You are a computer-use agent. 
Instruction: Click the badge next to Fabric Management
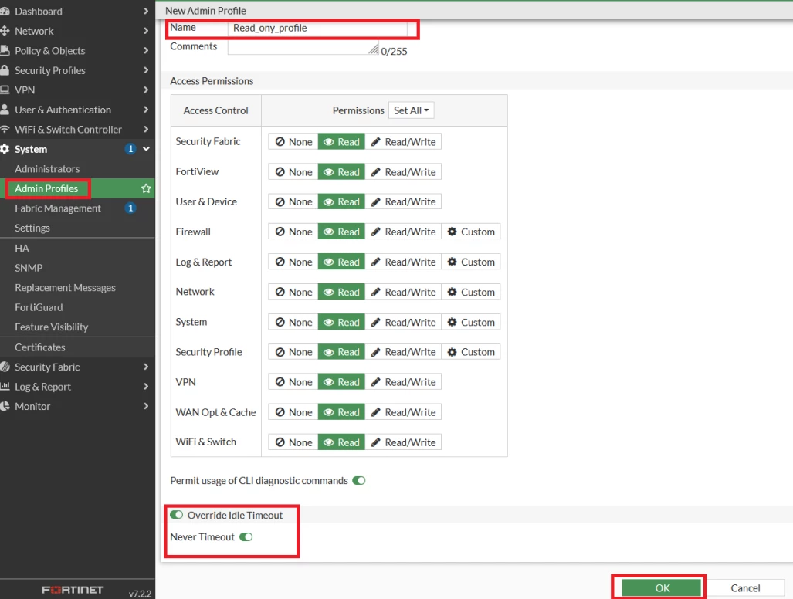pyautogui.click(x=130, y=208)
